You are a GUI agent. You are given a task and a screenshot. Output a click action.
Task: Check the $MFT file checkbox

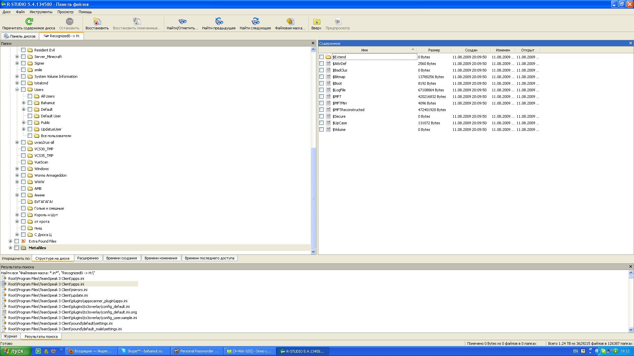321,97
